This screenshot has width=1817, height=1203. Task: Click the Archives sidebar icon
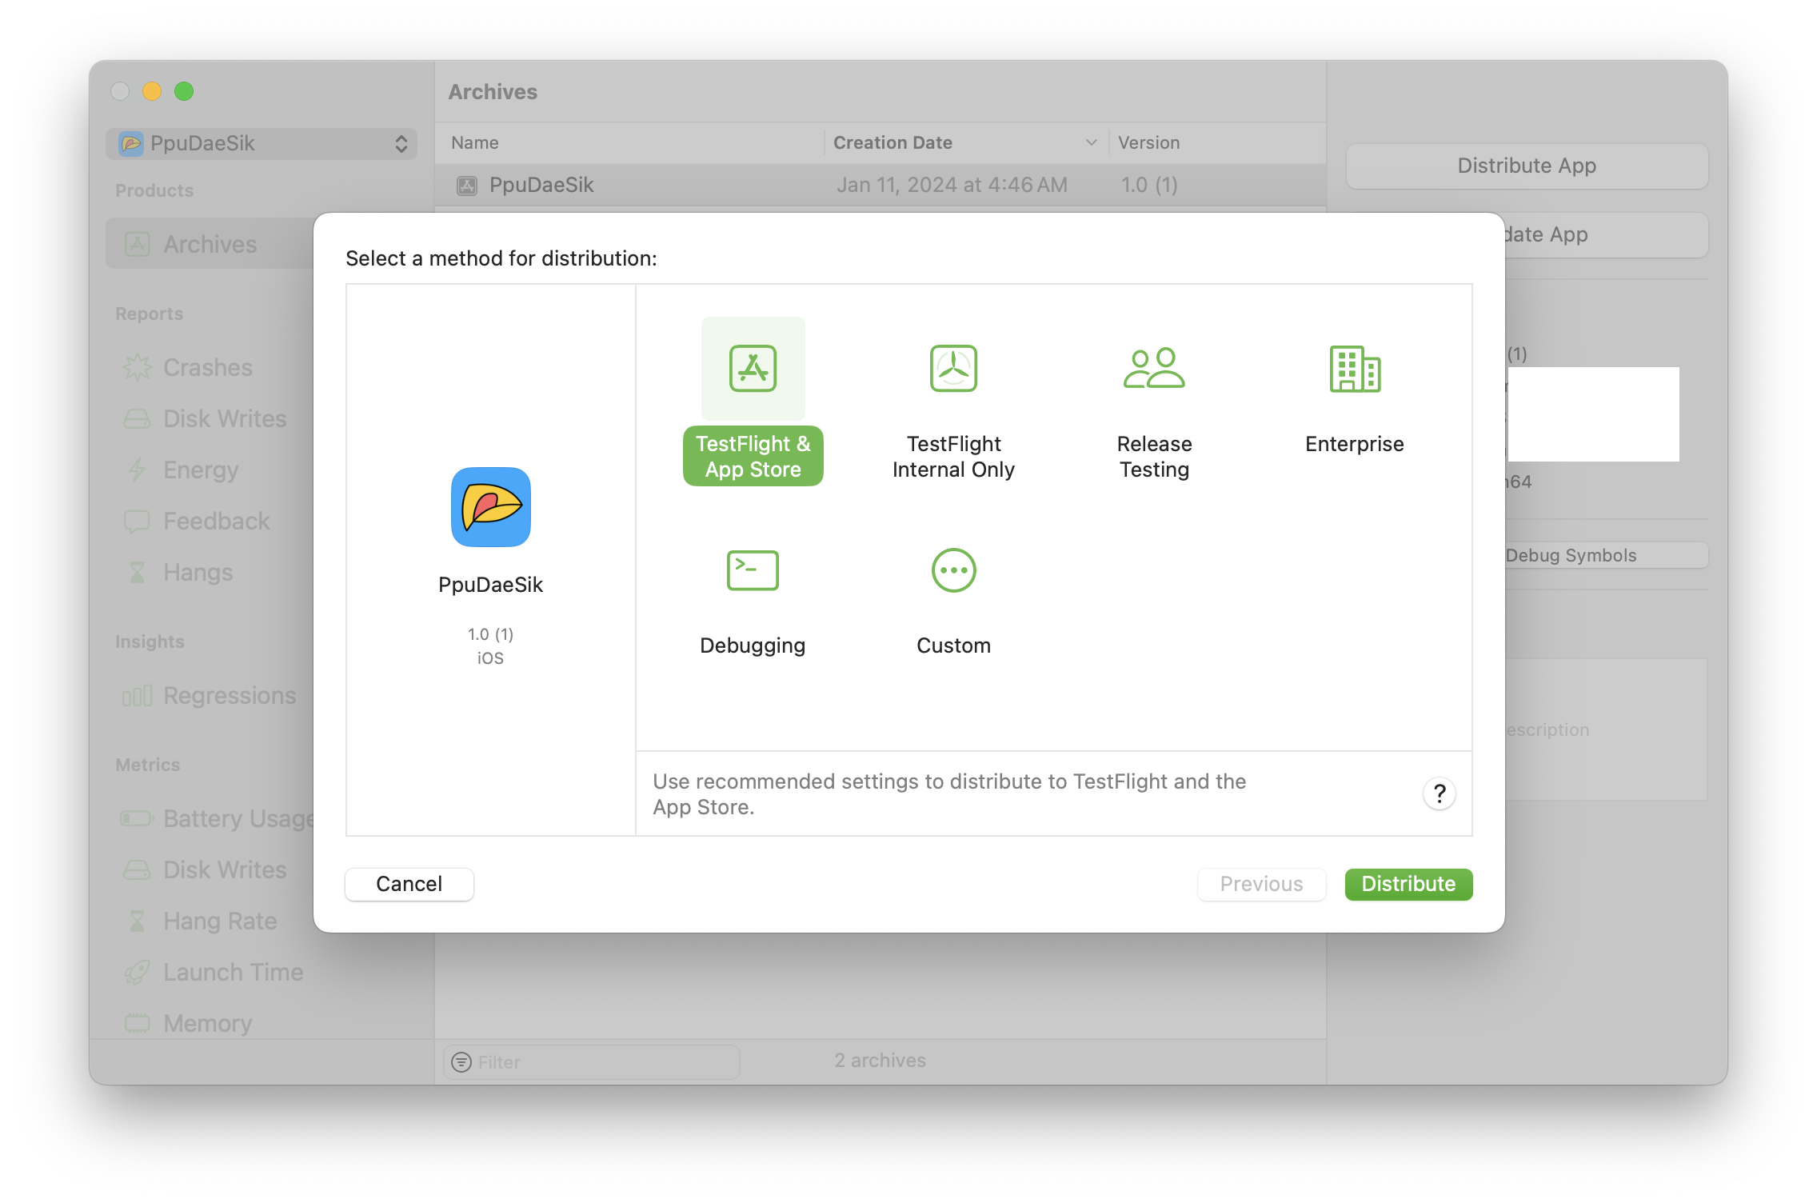point(137,244)
